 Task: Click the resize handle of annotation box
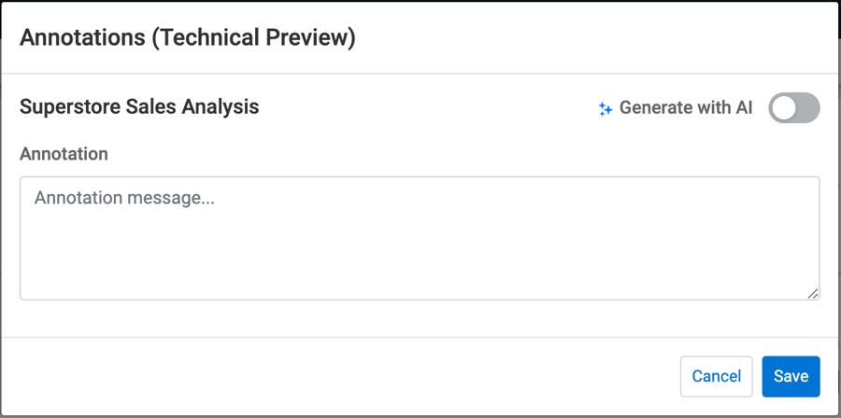[x=813, y=293]
